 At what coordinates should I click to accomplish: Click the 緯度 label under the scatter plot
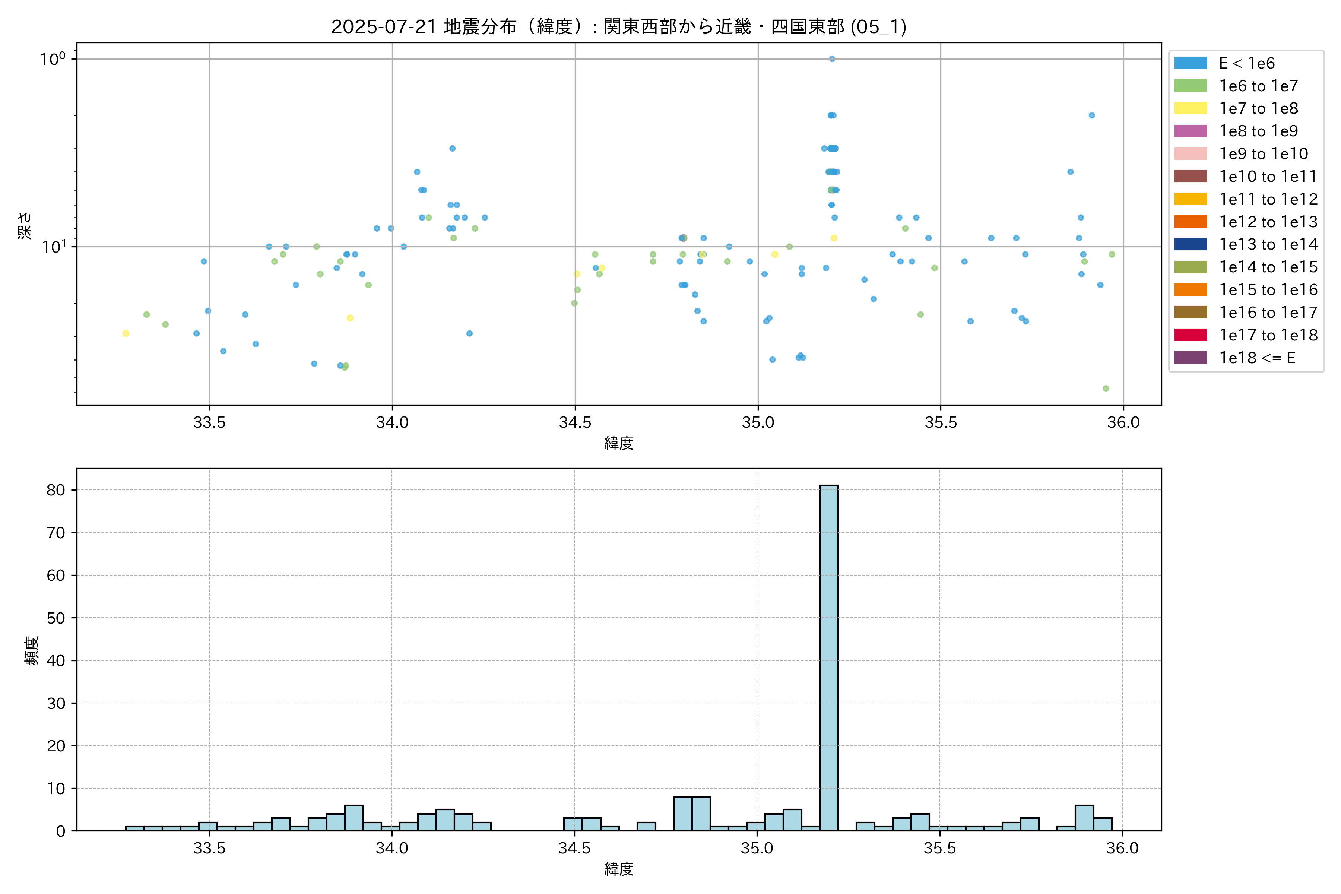(619, 443)
